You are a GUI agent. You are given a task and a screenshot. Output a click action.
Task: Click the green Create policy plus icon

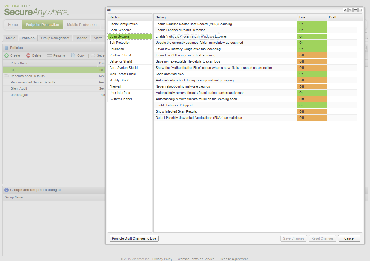click(x=7, y=55)
